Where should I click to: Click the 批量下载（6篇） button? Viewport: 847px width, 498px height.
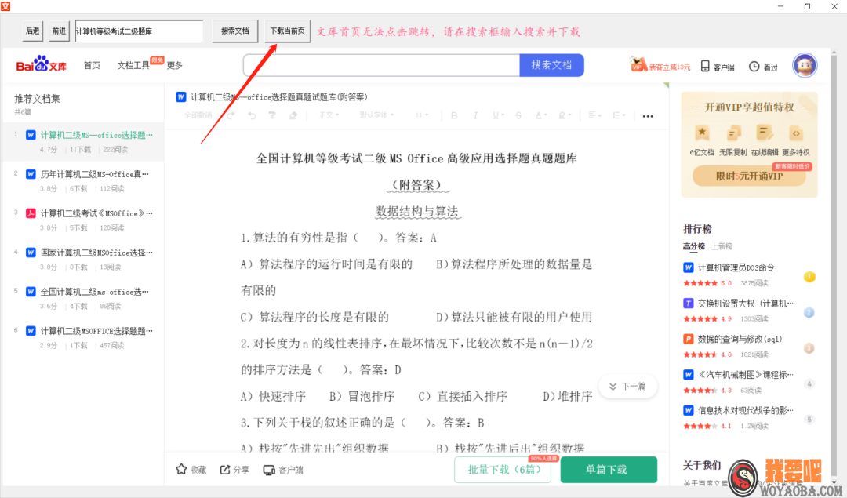[x=502, y=470]
